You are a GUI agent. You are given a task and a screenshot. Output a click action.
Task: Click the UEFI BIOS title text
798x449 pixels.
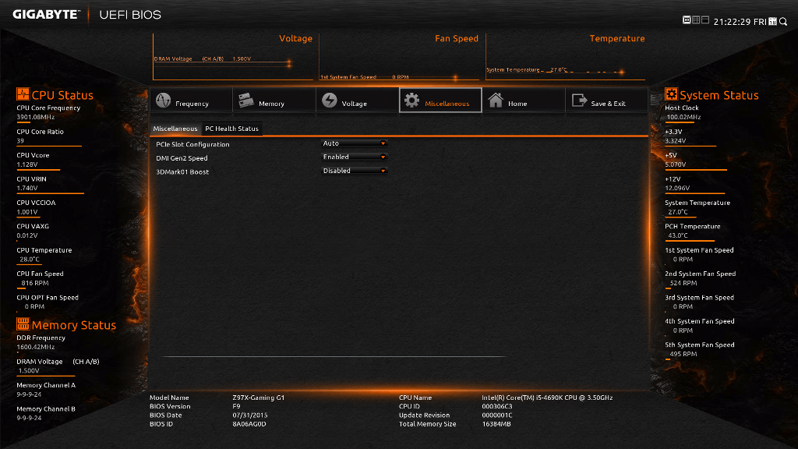click(130, 15)
